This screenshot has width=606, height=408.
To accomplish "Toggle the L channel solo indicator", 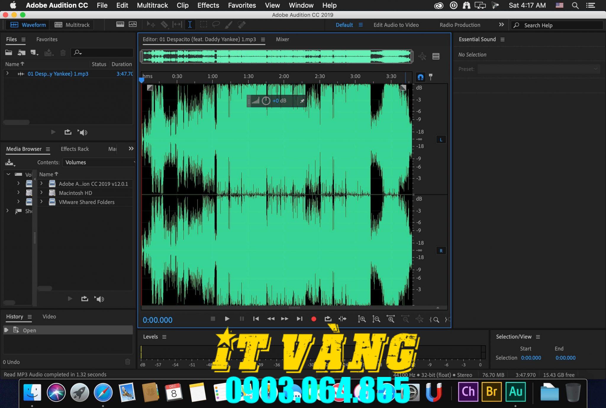I will pos(441,139).
